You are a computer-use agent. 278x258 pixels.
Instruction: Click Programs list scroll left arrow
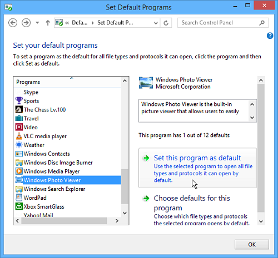(x=17, y=221)
